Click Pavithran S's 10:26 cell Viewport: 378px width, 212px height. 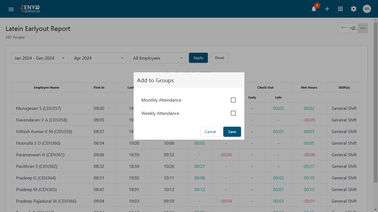click(x=169, y=166)
